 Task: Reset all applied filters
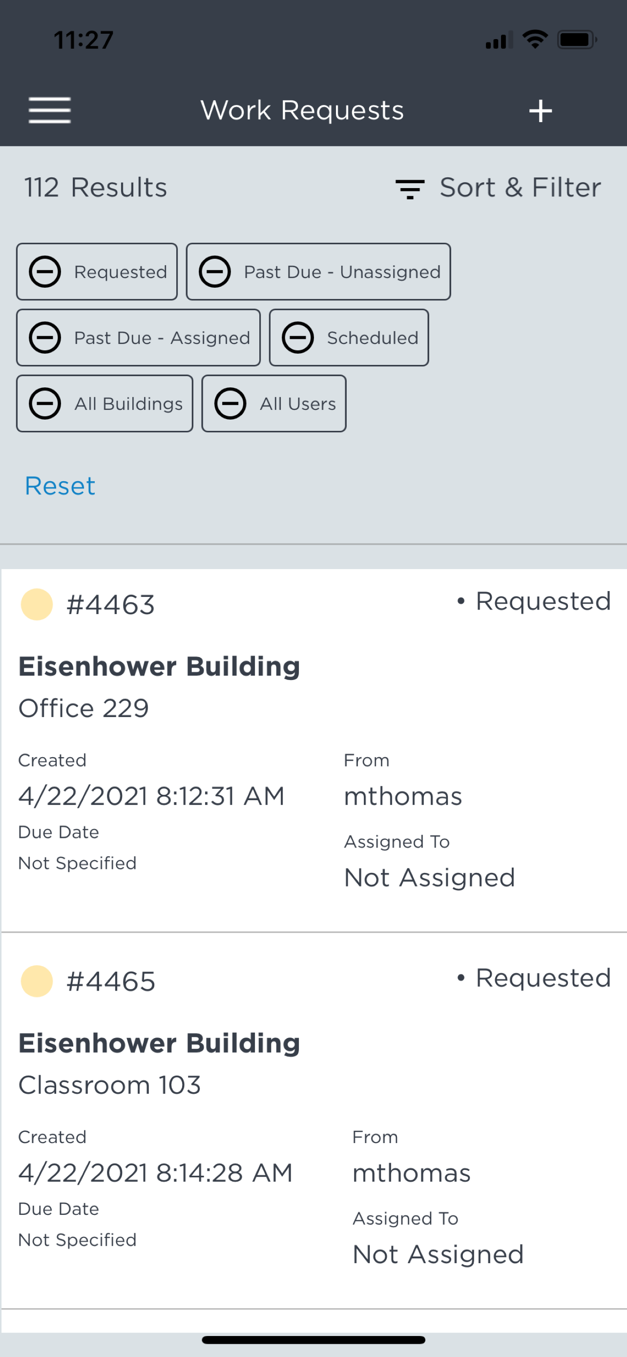click(x=60, y=486)
